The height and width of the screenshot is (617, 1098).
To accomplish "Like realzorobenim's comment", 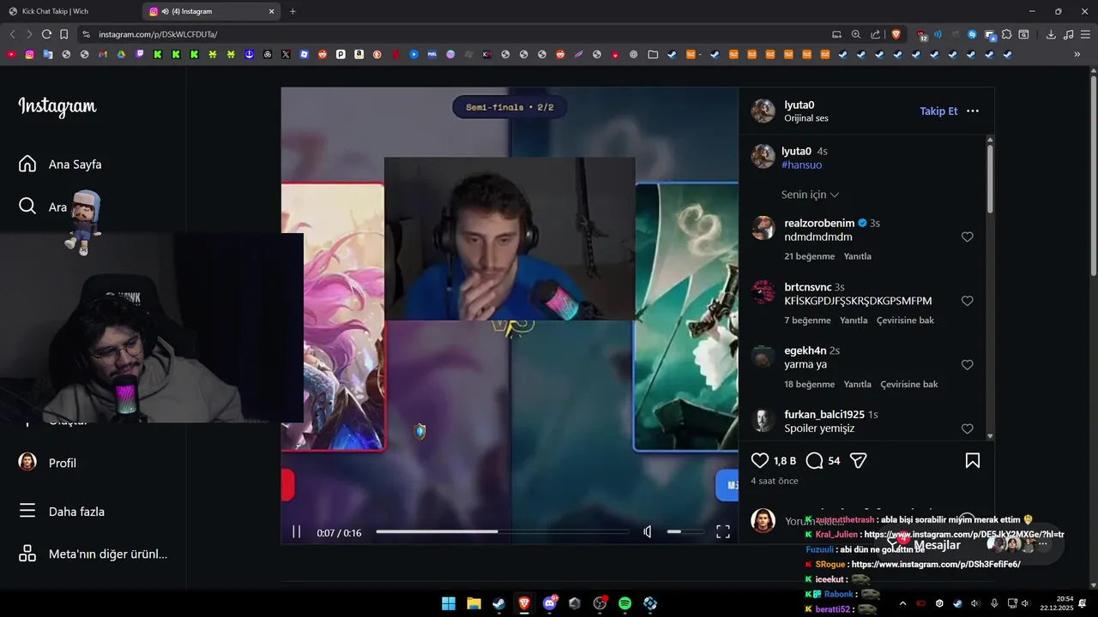I will [x=967, y=237].
